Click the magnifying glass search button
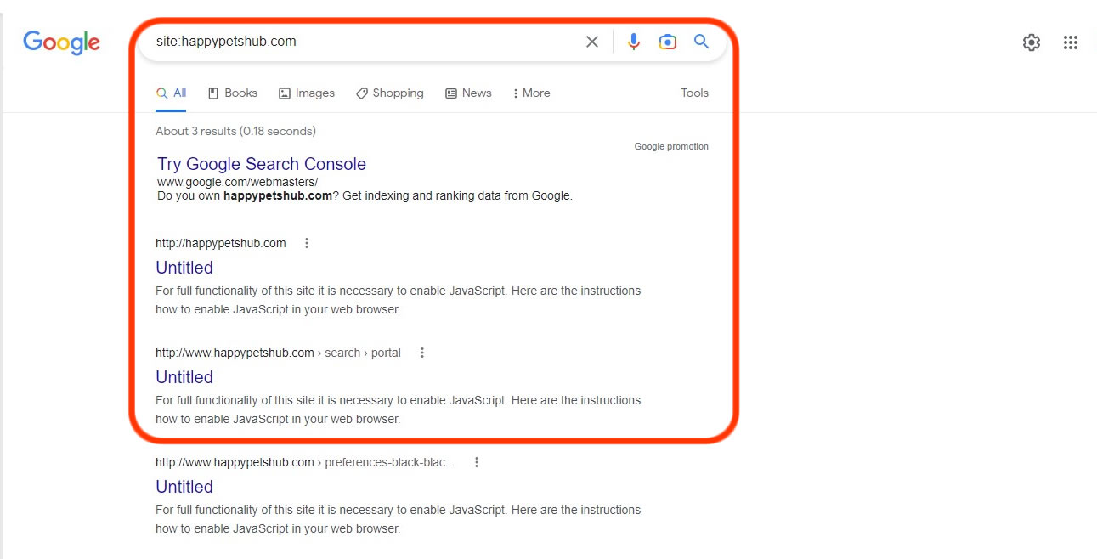This screenshot has height=559, width=1097. coord(701,41)
